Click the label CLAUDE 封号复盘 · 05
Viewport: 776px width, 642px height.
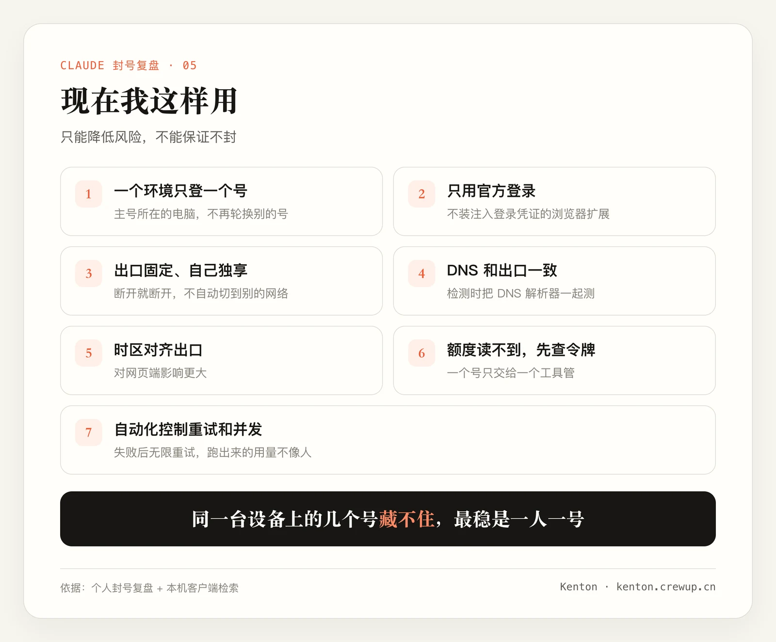129,65
